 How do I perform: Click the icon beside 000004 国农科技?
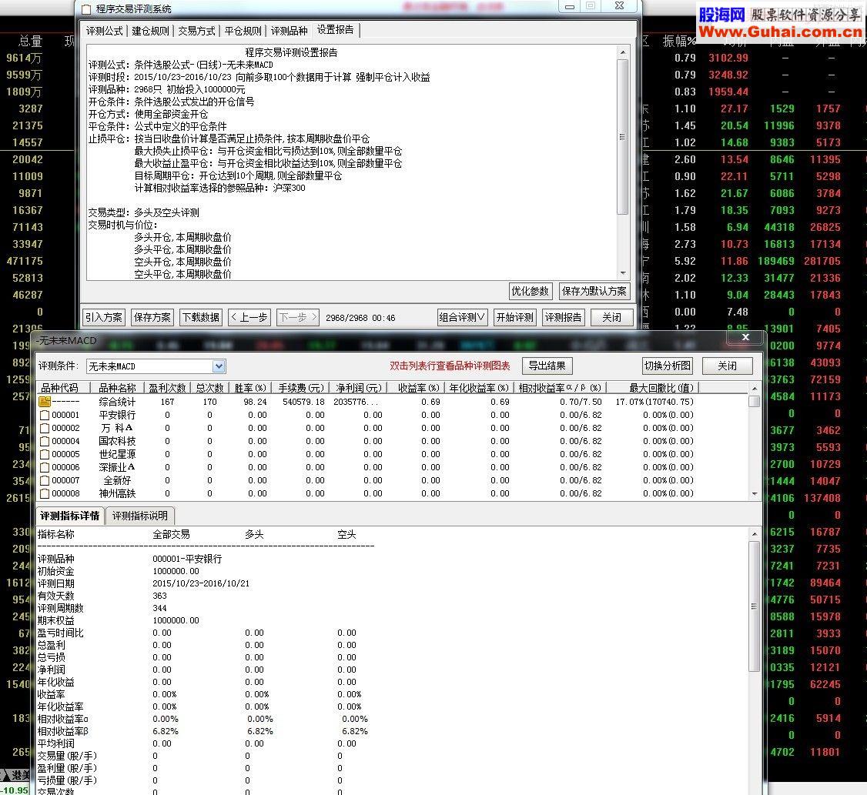click(45, 441)
